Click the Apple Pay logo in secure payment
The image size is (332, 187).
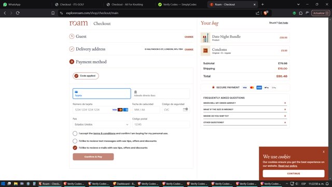pyautogui.click(x=267, y=88)
